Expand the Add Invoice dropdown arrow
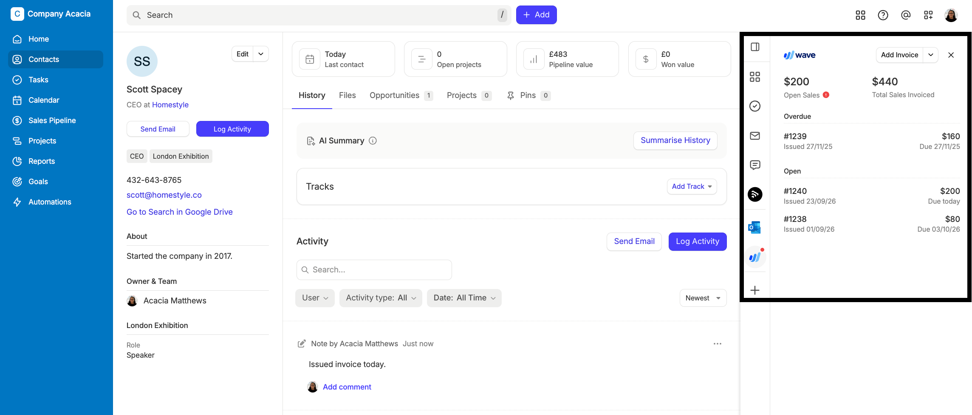This screenshot has height=415, width=972. coord(931,55)
